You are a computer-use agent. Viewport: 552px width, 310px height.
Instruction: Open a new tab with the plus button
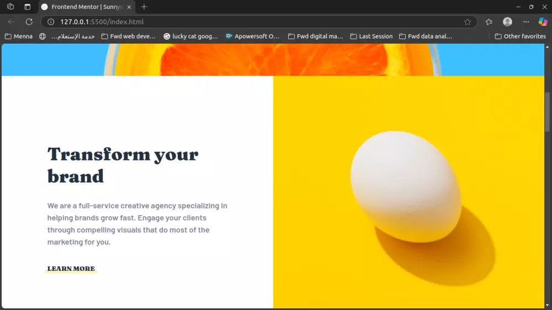tap(144, 7)
